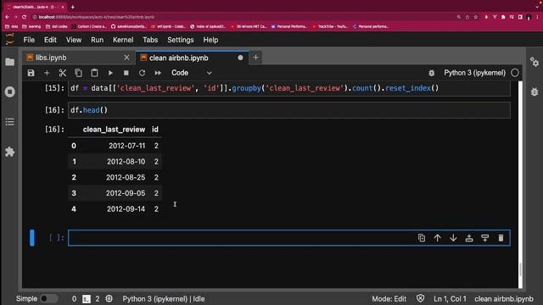The image size is (543, 305).
Task: Click the notebook vertical scrollbar thumb
Action: click(520, 269)
